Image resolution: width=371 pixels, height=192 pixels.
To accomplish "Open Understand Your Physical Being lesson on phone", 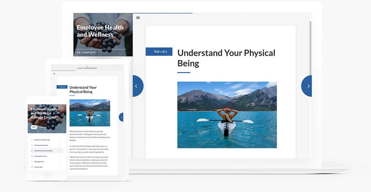I will (x=44, y=151).
